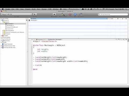Image resolution: width=129 pixels, height=96 pixels.
Task: Go forward in editor file history
Action: pos(34,39)
